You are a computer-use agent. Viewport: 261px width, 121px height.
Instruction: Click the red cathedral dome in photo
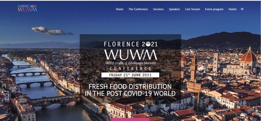[249, 56]
